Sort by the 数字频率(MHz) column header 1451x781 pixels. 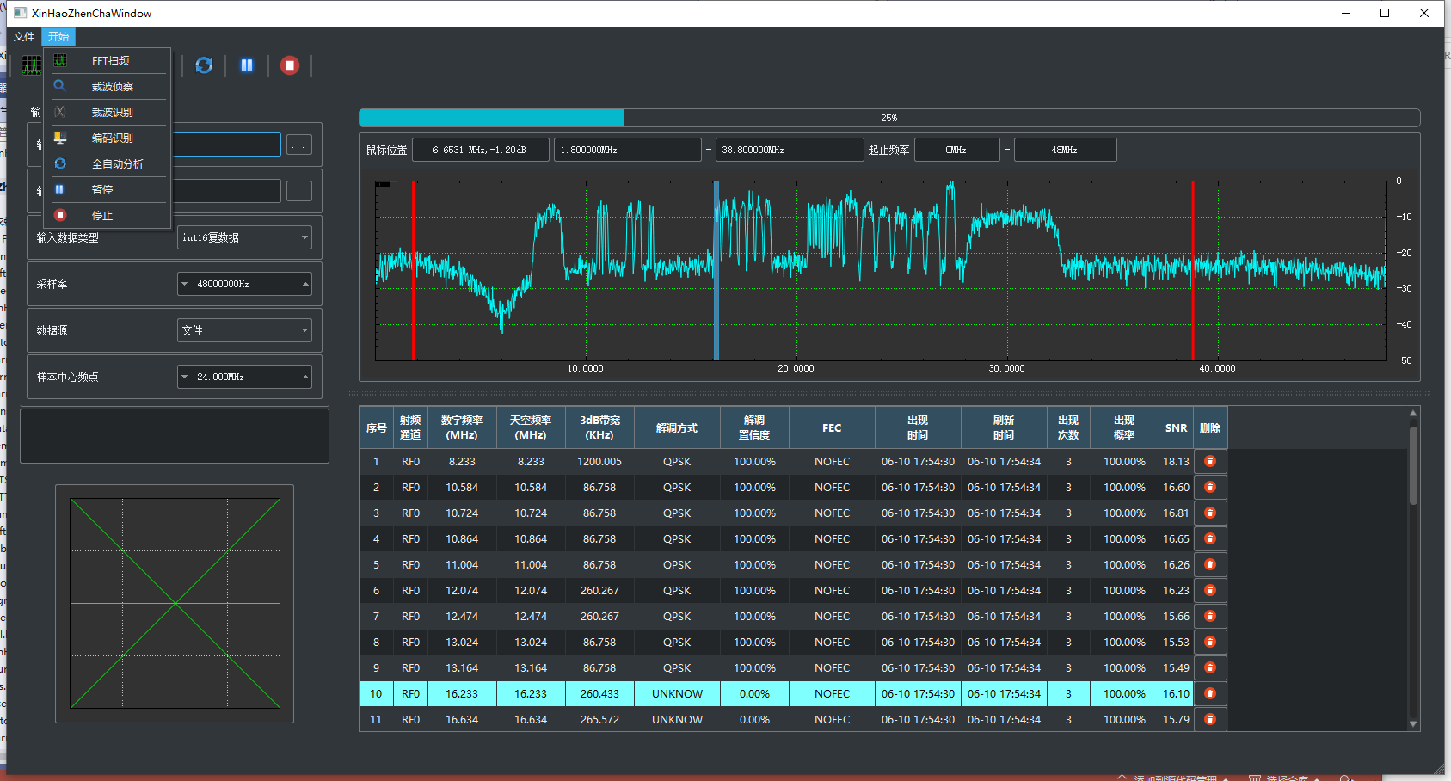click(x=462, y=427)
